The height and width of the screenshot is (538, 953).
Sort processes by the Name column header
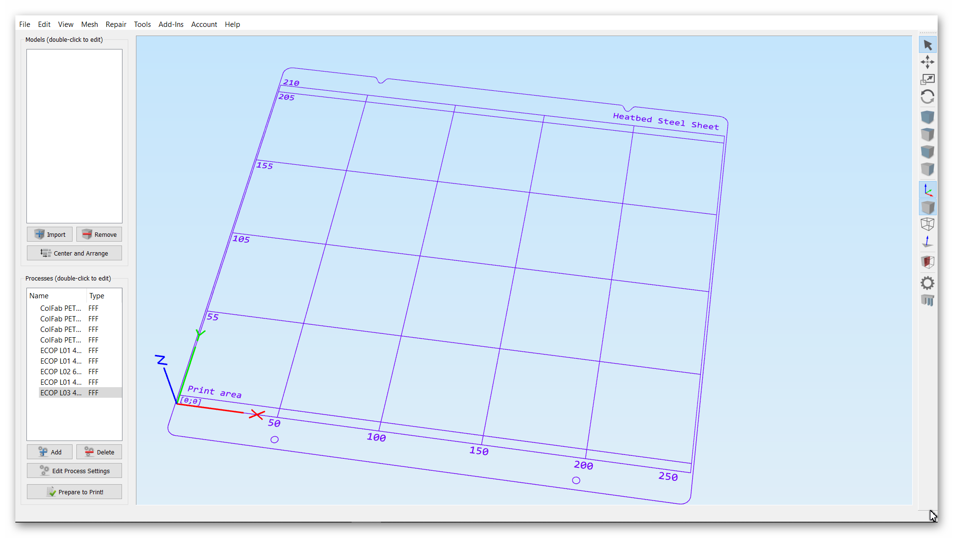tap(57, 295)
